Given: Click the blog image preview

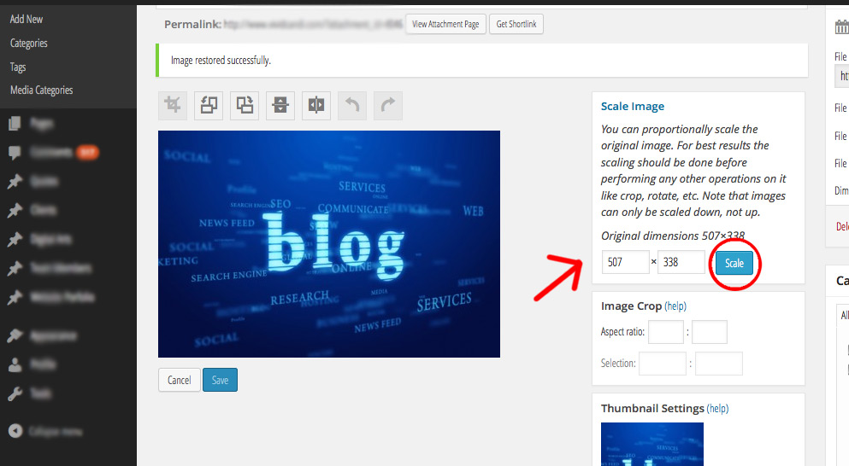Looking at the screenshot, I should point(329,244).
